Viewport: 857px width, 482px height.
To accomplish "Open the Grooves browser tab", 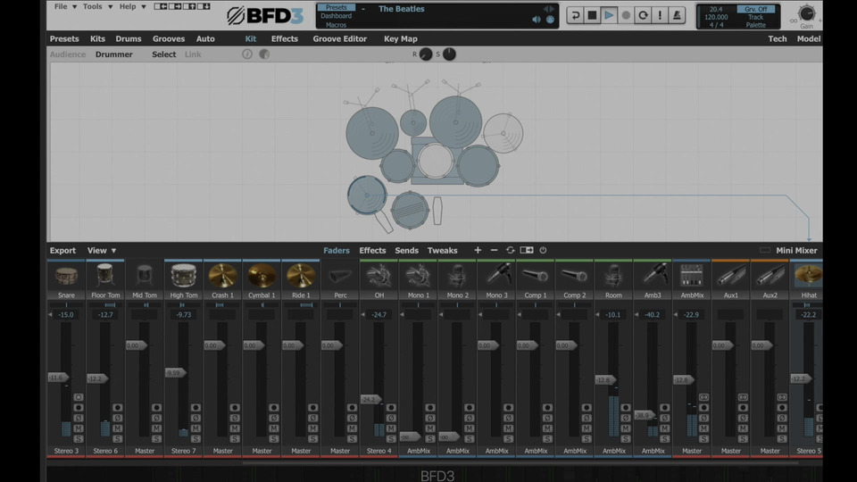I will (x=169, y=38).
